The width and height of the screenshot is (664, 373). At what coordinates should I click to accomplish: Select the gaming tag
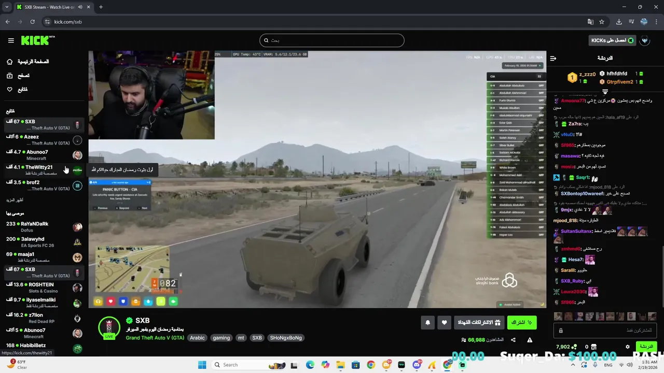[221, 338]
